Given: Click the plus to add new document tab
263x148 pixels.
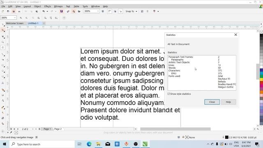Looking at the screenshot, I should (x=44, y=23).
